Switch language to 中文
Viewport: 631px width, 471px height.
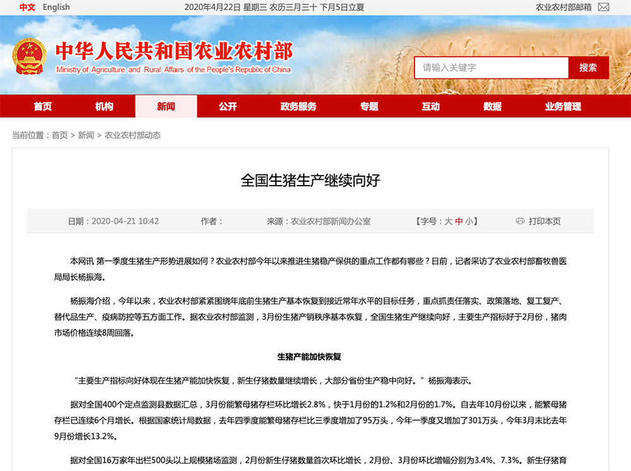point(27,7)
